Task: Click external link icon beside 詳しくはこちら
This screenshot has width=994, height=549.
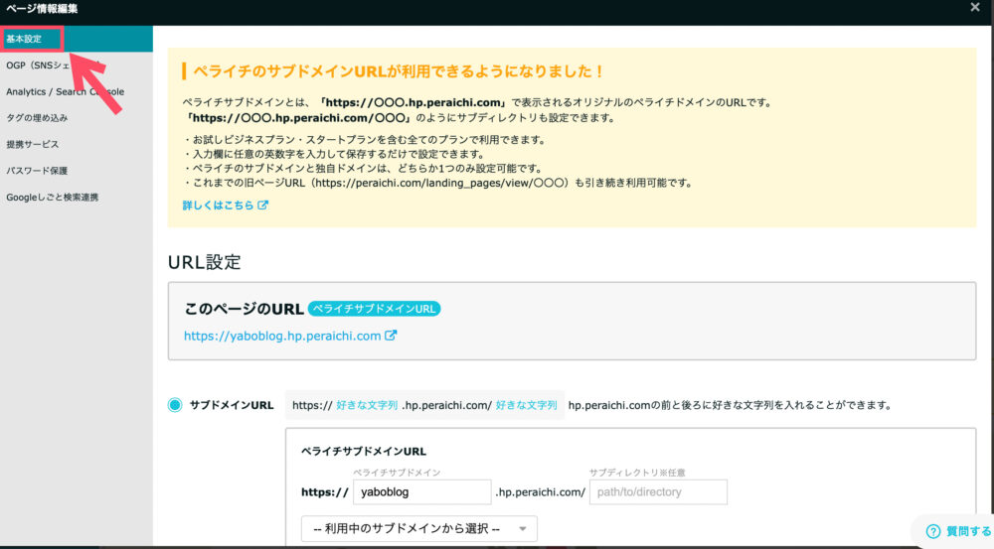Action: [262, 206]
